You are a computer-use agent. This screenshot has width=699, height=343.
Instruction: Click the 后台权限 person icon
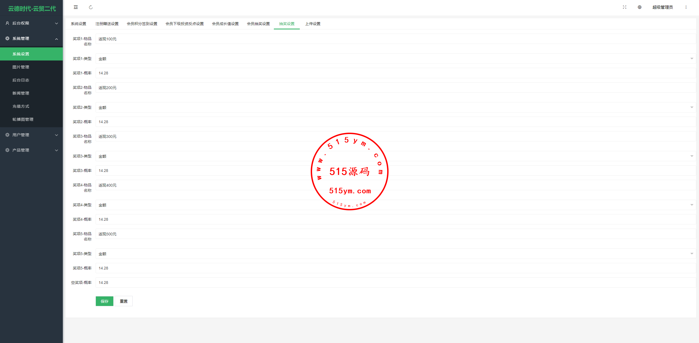(x=7, y=23)
